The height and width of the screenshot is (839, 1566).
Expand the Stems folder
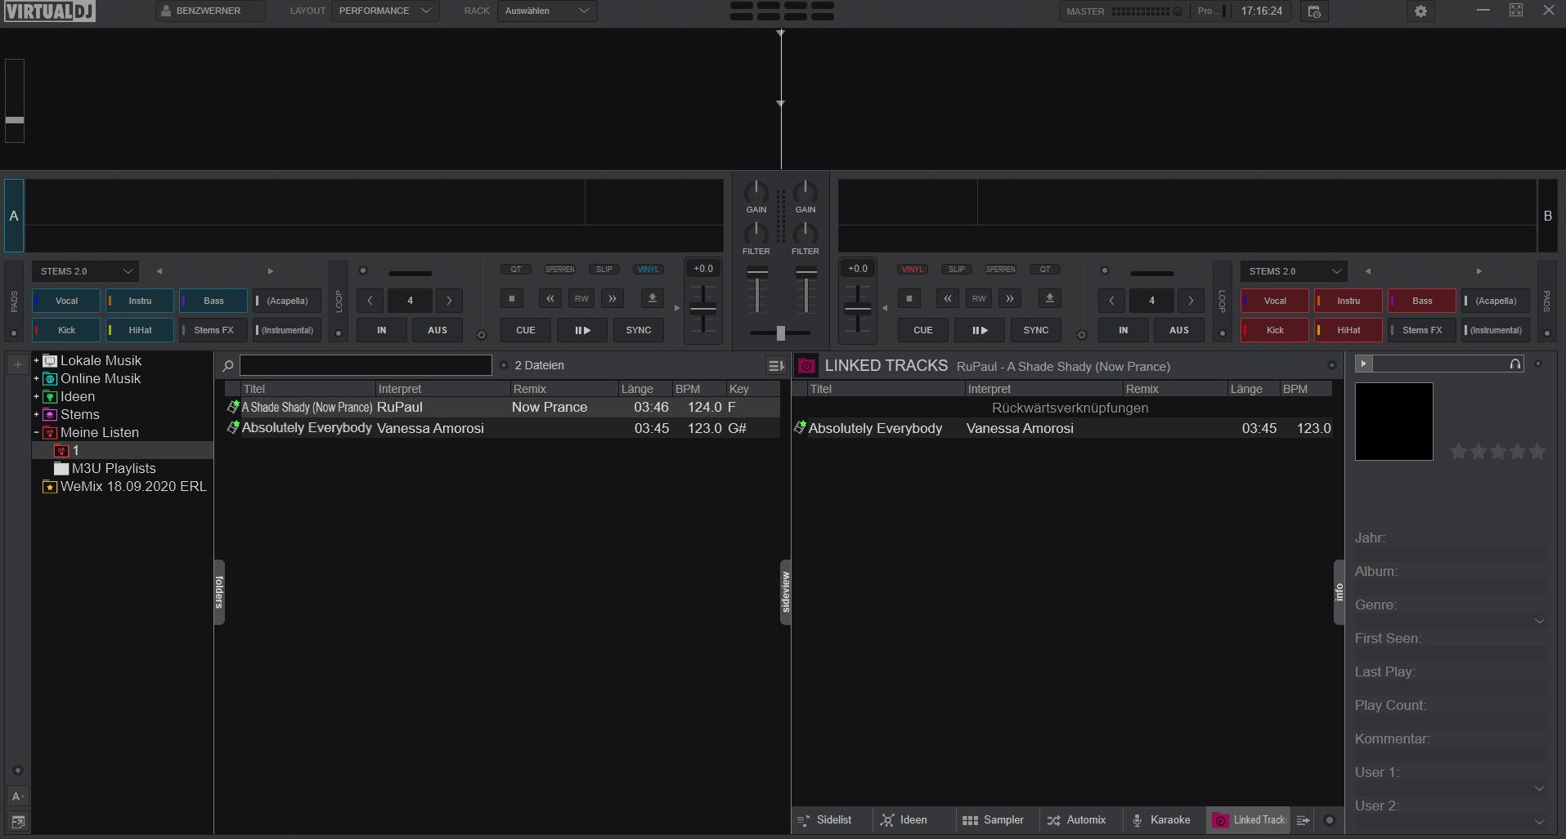coord(36,414)
